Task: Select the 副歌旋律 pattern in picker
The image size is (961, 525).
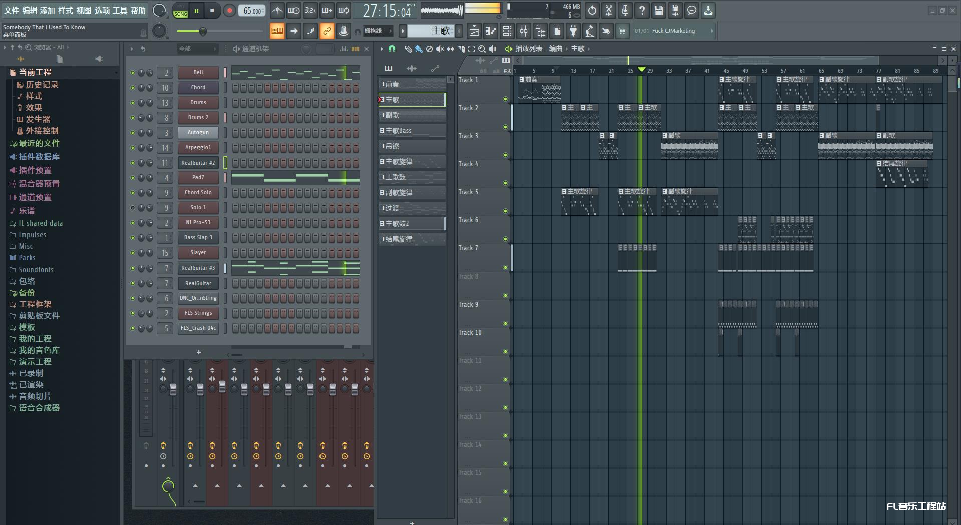Action: (x=412, y=193)
